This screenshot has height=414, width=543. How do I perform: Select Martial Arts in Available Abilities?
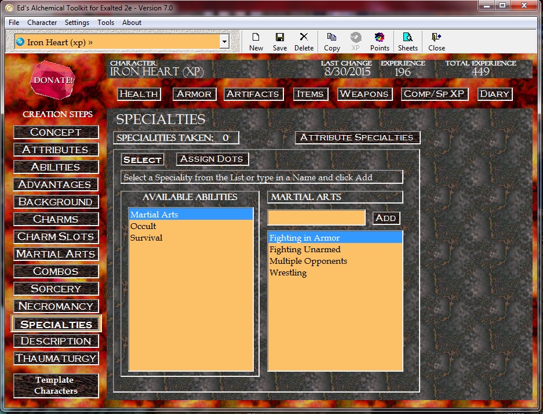pyautogui.click(x=191, y=215)
